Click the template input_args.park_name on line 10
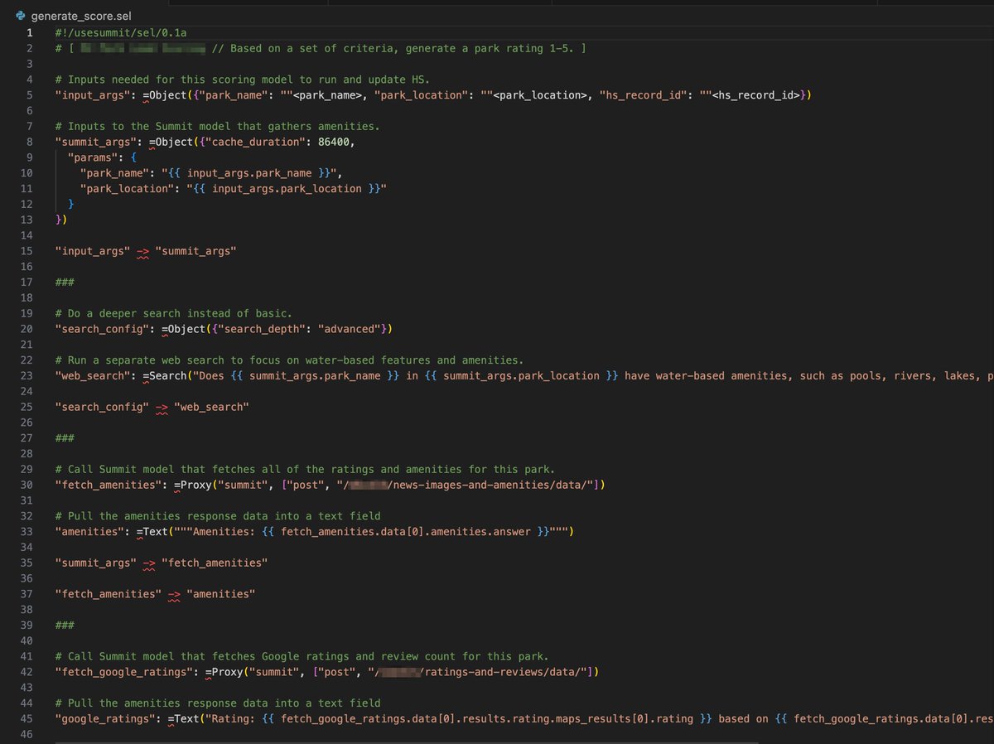994x744 pixels. 249,173
